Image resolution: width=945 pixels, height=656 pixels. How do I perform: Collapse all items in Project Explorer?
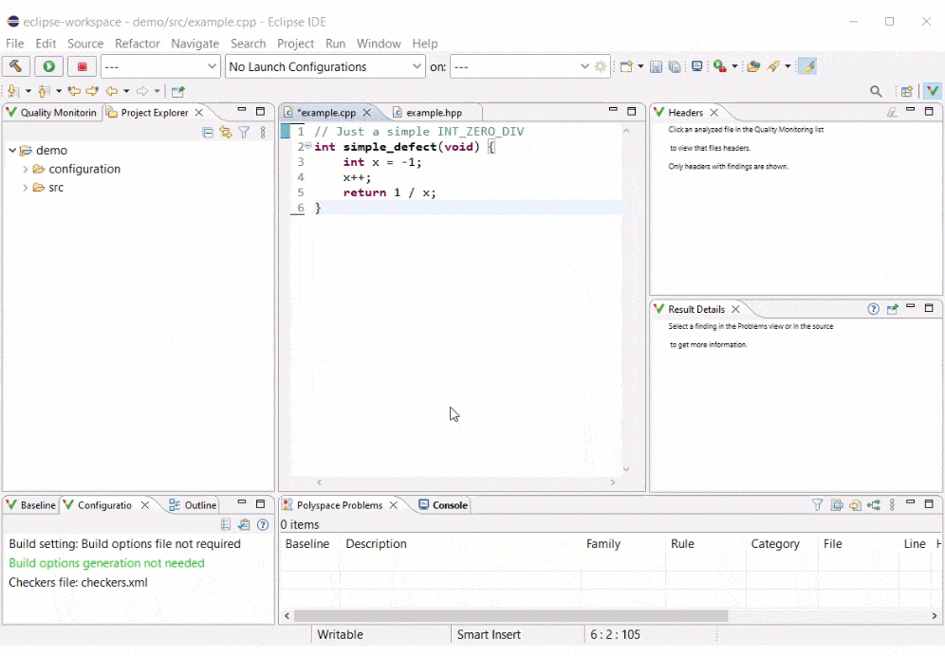click(208, 133)
